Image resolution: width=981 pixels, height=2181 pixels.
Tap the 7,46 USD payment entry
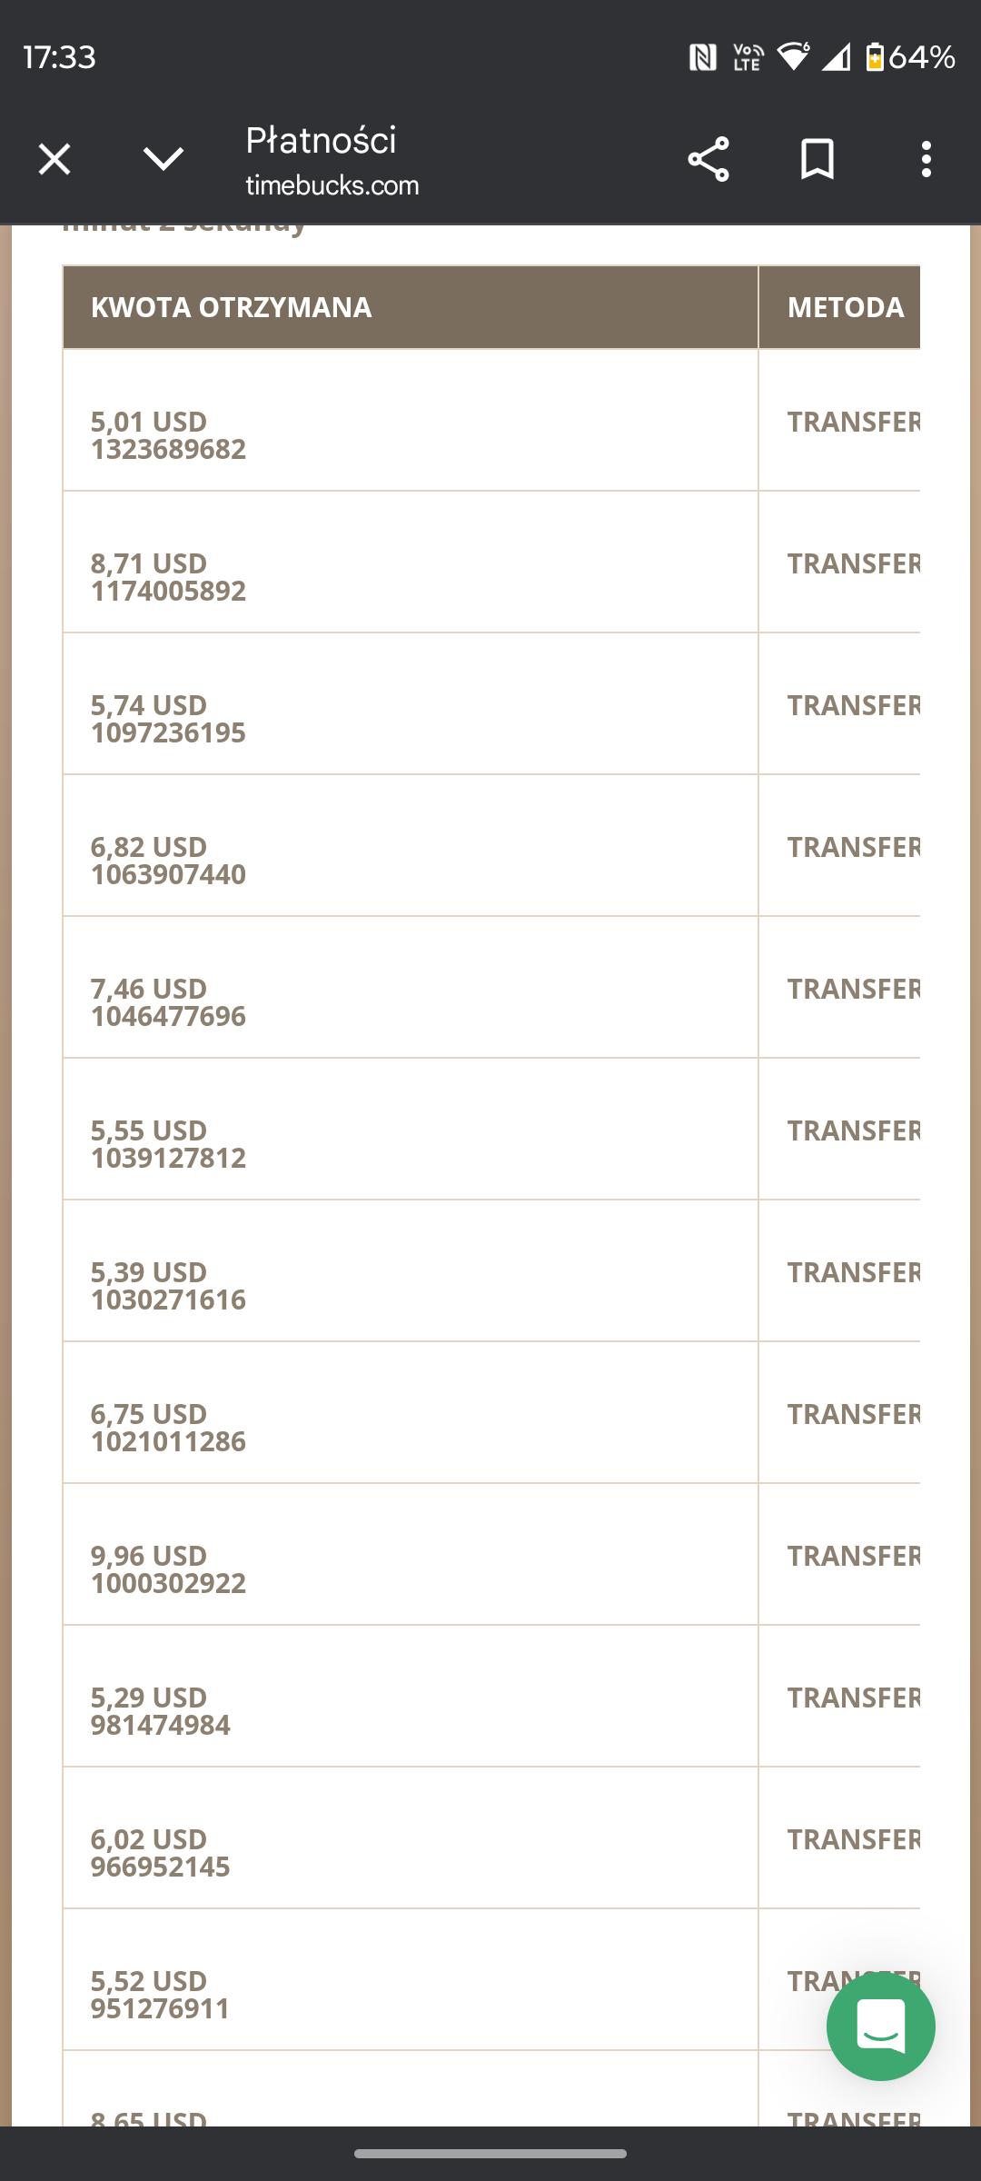(149, 989)
